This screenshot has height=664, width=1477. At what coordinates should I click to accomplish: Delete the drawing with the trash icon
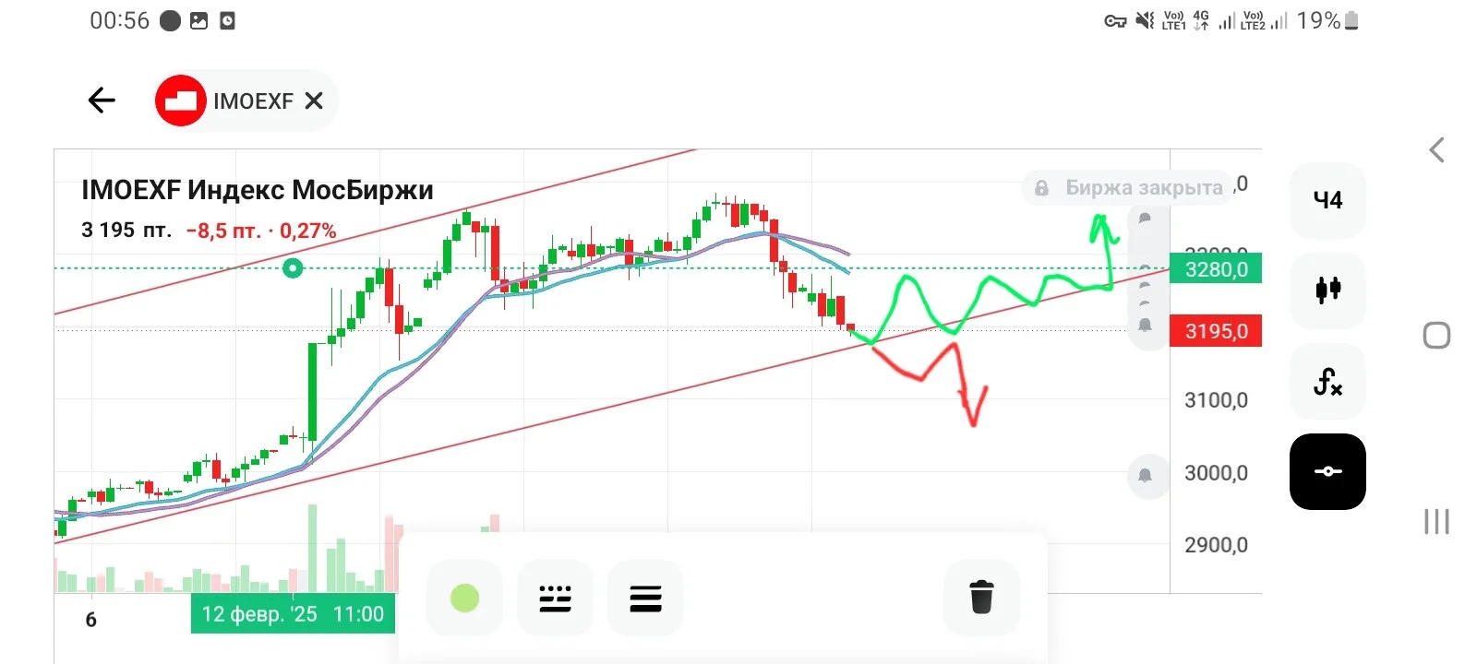click(x=981, y=598)
